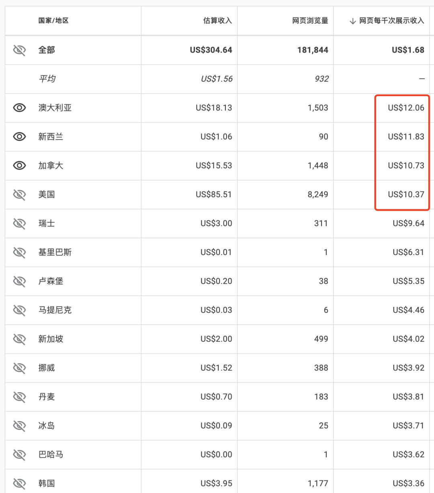The image size is (434, 493).
Task: Hide the 澳大利亚 row via eye icon
Action: [19, 108]
